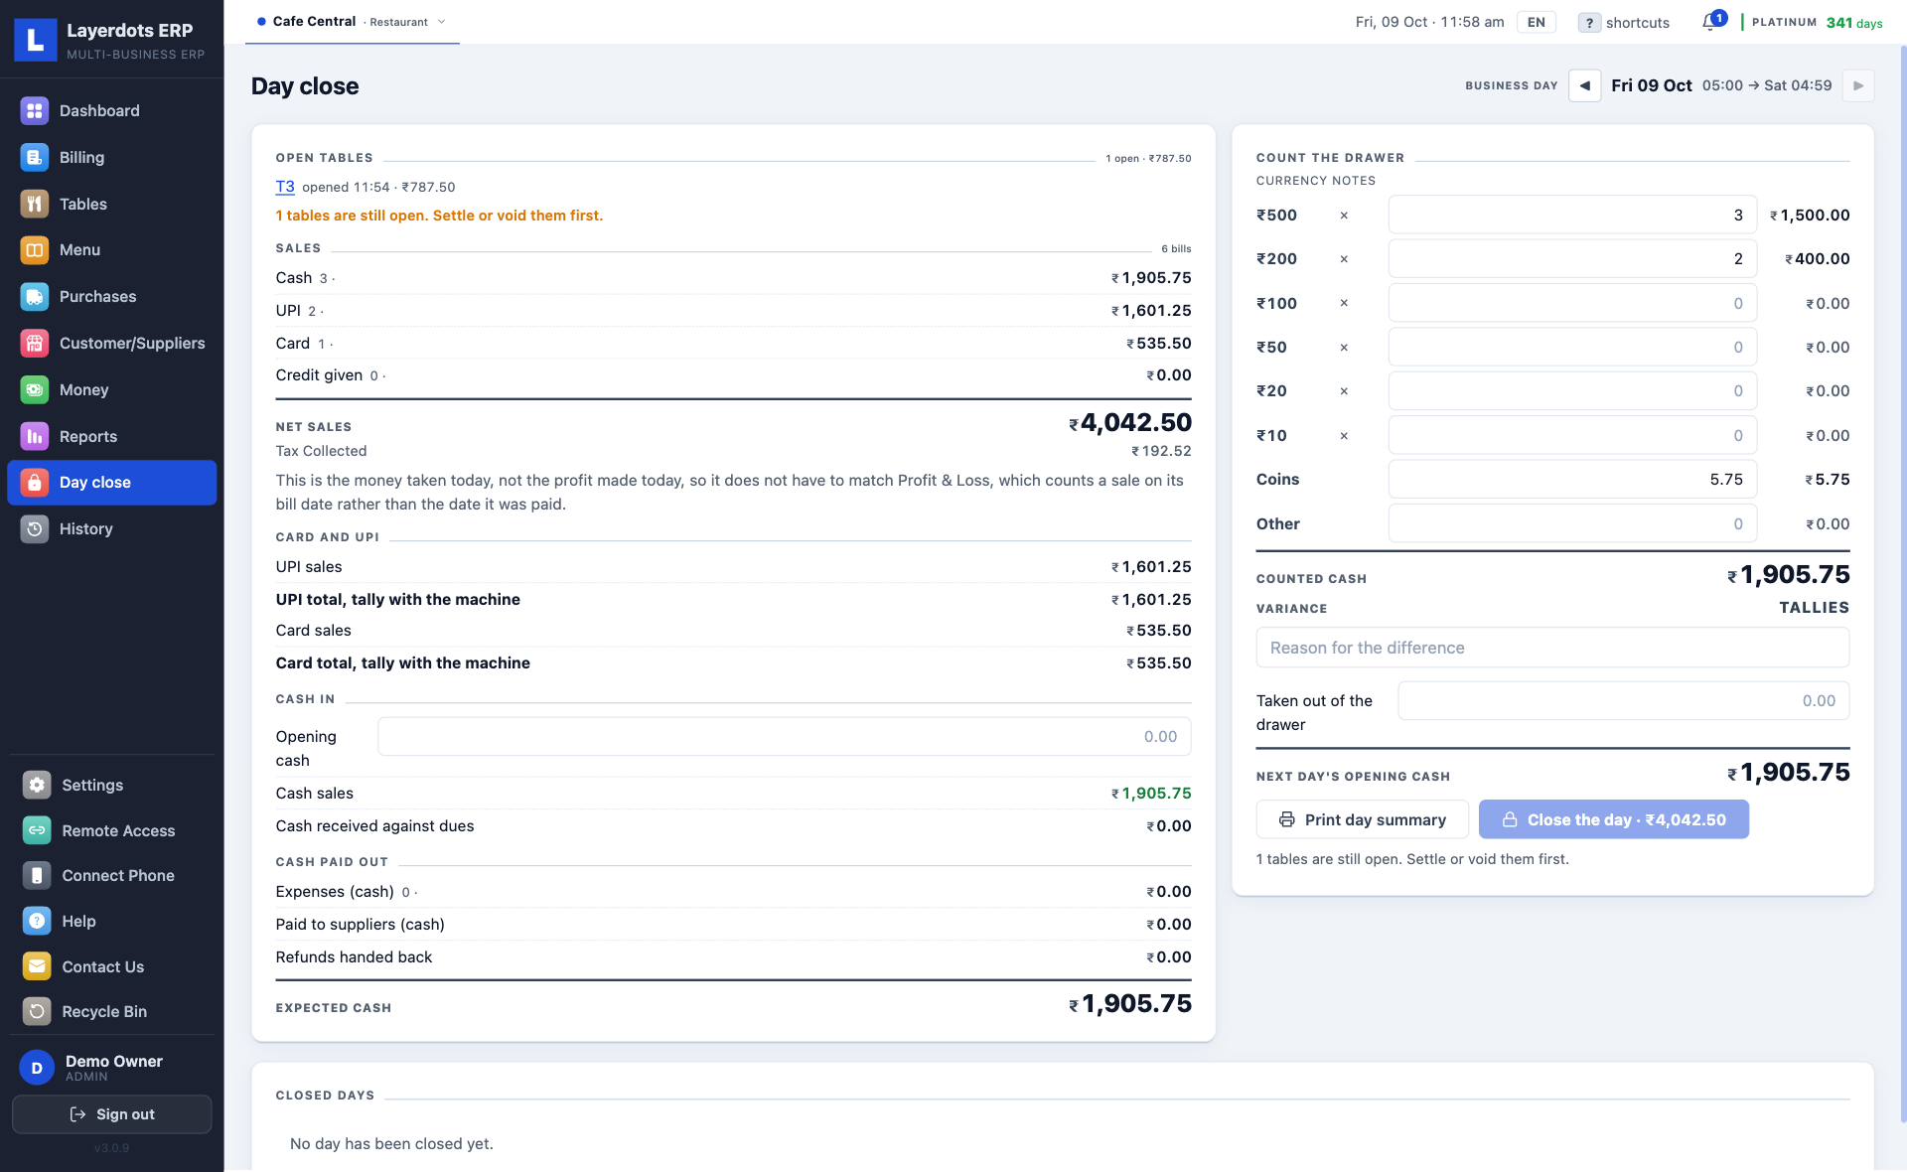The width and height of the screenshot is (1907, 1172).
Task: Click the Layerdots ERP logo
Action: click(x=36, y=40)
